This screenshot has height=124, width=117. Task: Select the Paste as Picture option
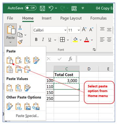(x=28, y=106)
